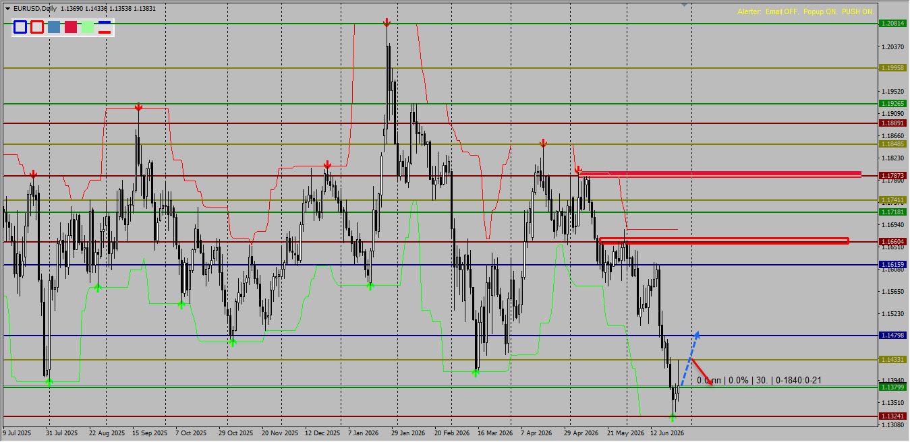This screenshot has width=910, height=442.
Task: Click the 1.17411 olive price label
Action: pos(893,200)
